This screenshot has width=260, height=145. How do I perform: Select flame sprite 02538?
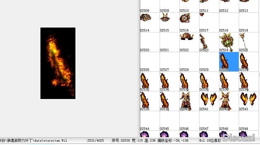click(150, 101)
